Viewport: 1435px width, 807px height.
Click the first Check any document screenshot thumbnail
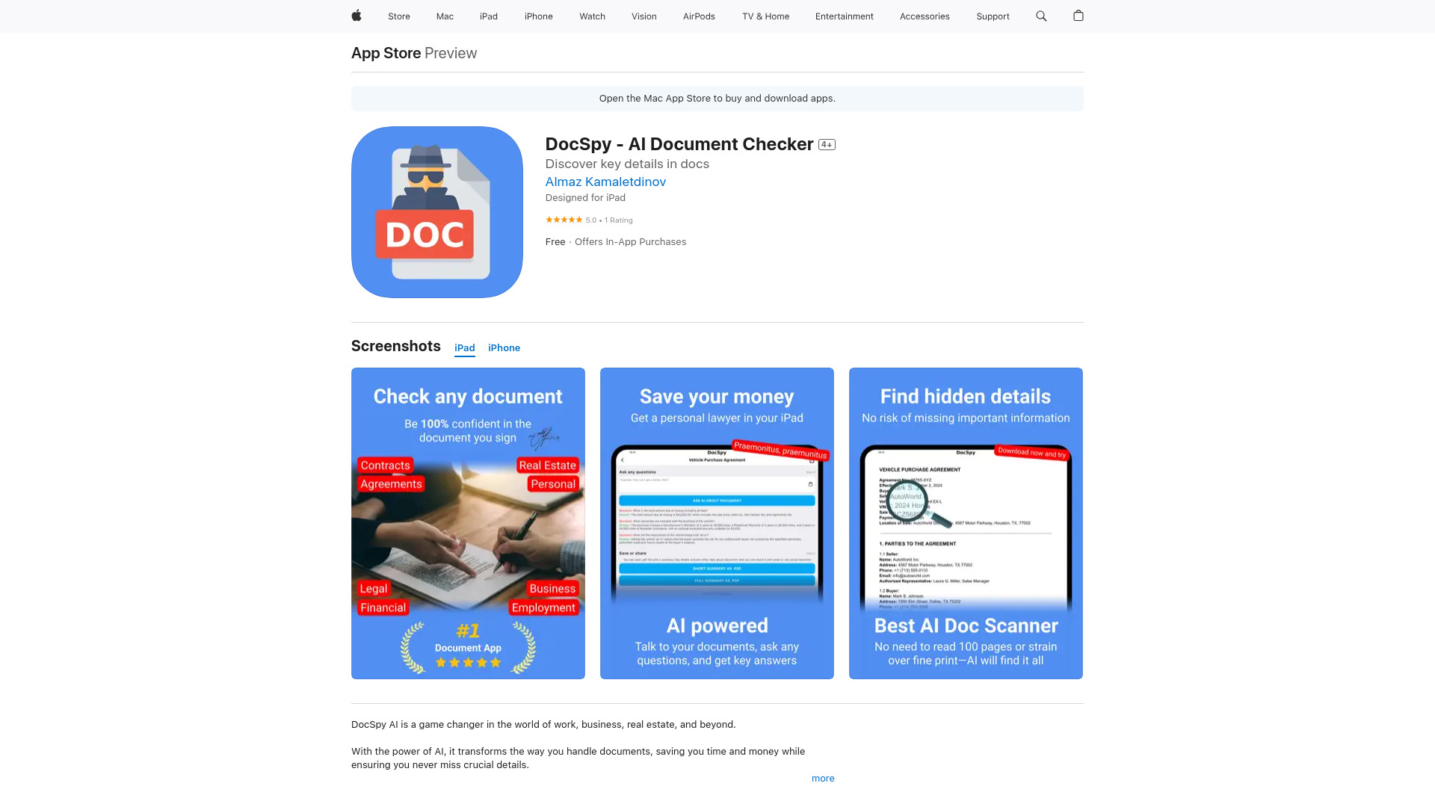tap(468, 522)
